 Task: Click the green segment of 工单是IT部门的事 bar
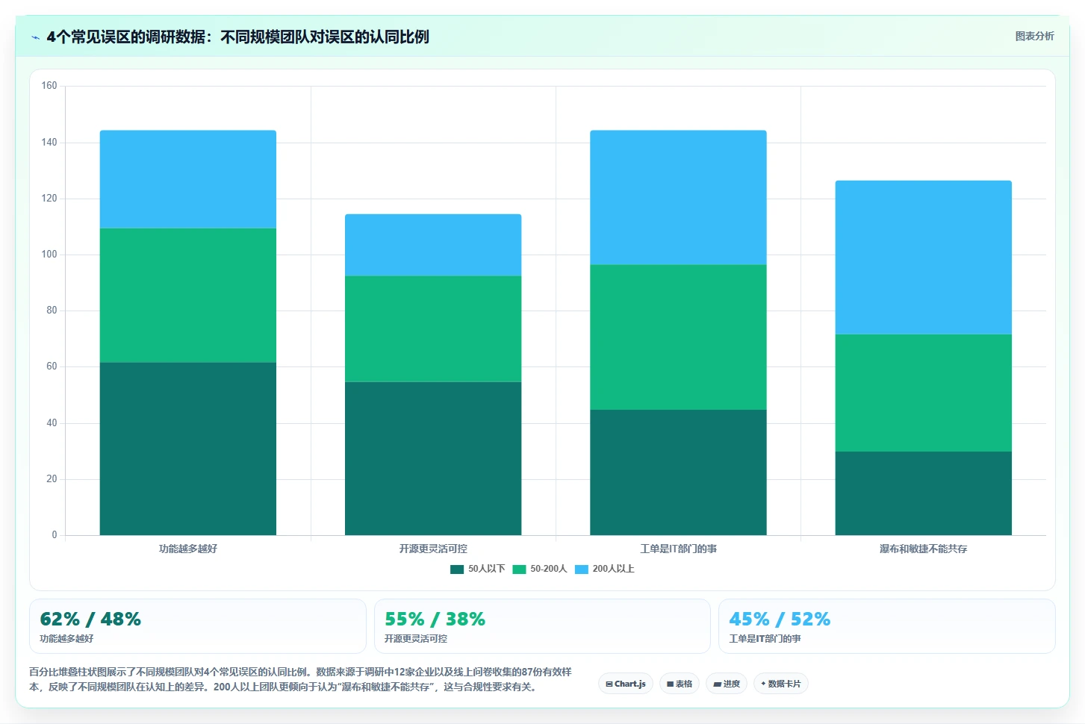pos(678,337)
